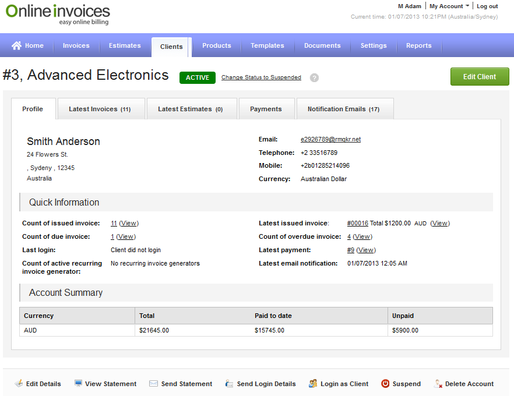Image resolution: width=514 pixels, height=396 pixels.
Task: Open the Notification Emails tab
Action: click(343, 109)
